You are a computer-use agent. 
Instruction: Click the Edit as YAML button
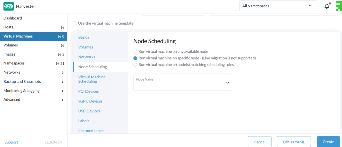(294, 142)
